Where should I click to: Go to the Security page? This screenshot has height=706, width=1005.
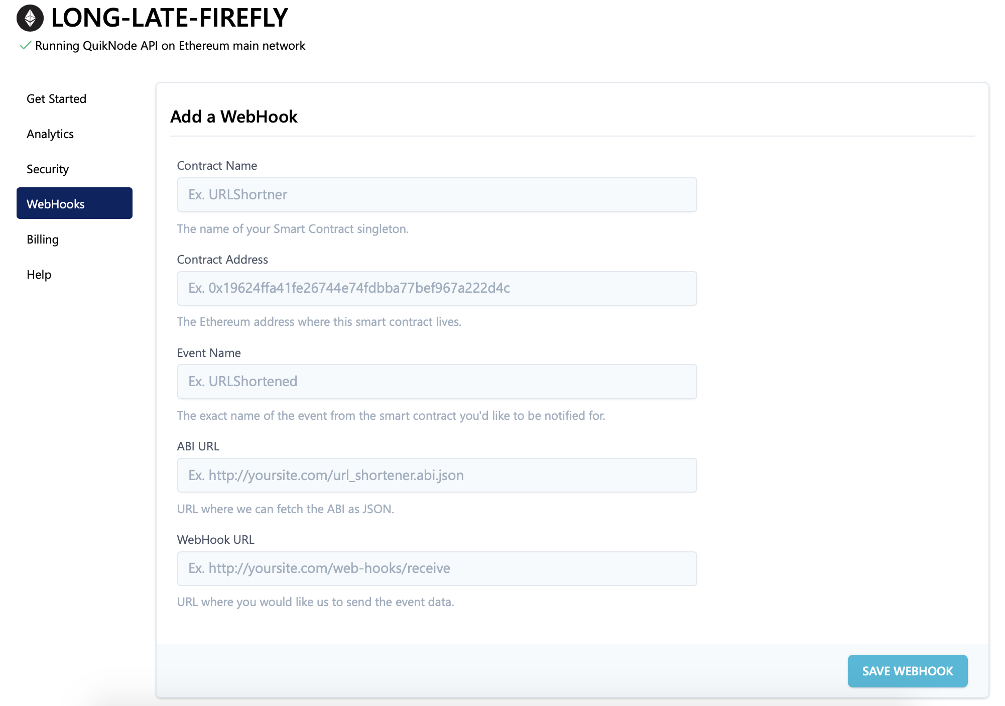pos(48,169)
